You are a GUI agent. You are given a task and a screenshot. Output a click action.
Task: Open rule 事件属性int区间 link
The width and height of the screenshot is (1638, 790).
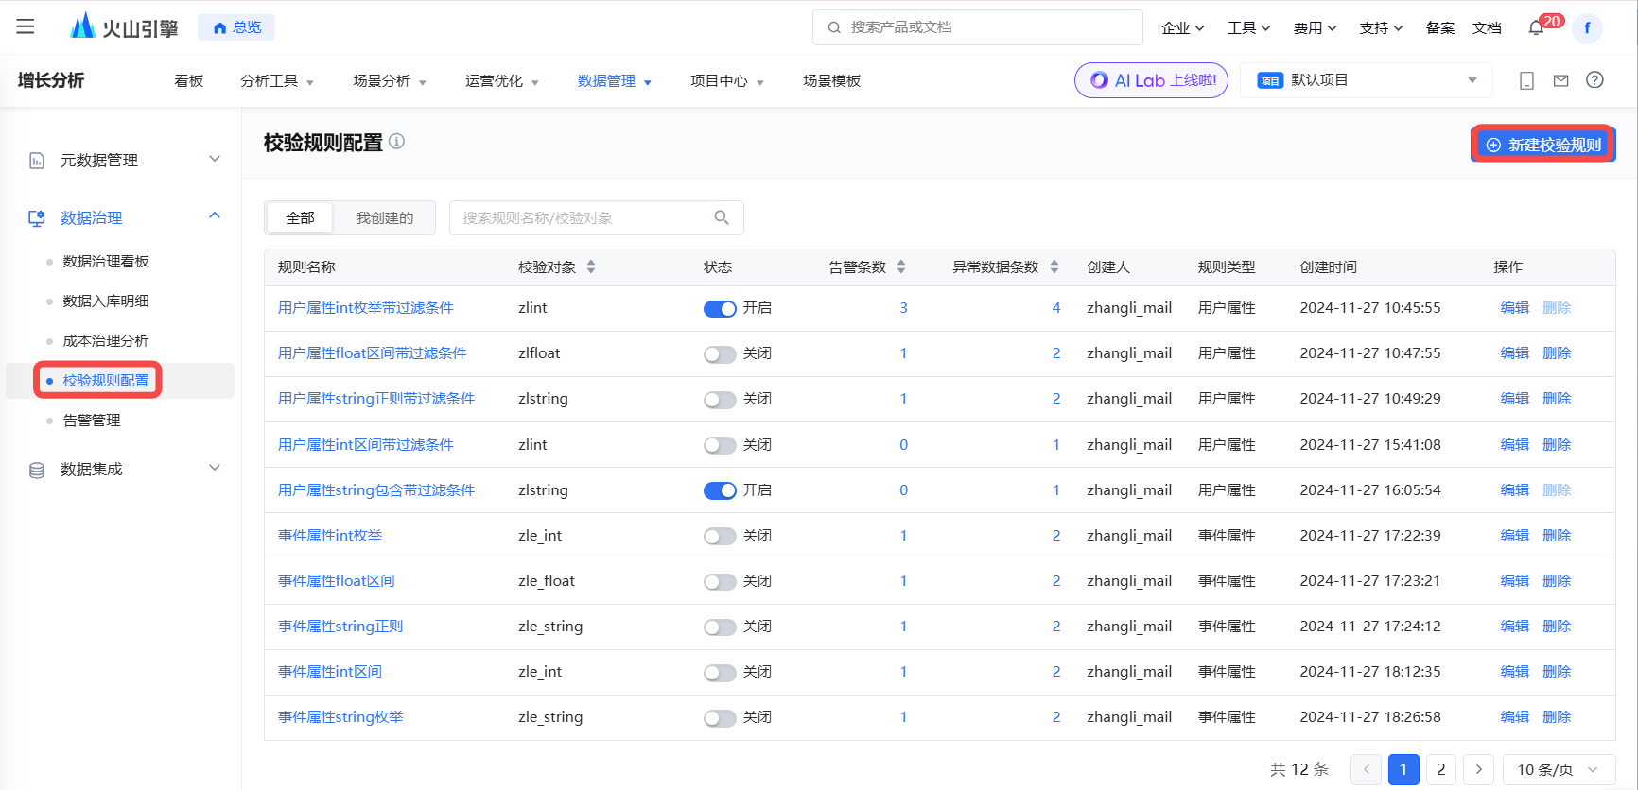[x=329, y=672]
